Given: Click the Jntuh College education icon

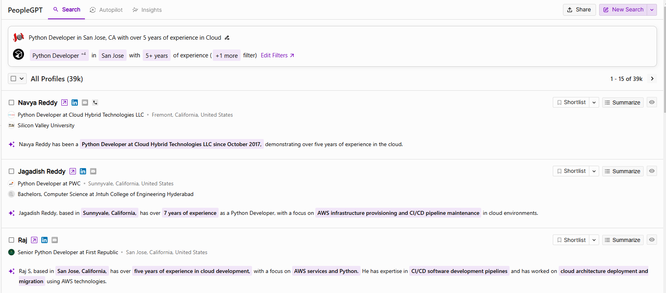Looking at the screenshot, I should point(11,194).
